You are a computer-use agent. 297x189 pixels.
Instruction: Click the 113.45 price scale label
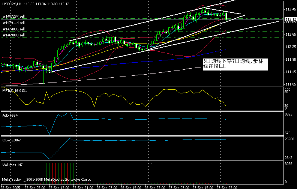[291, 9]
